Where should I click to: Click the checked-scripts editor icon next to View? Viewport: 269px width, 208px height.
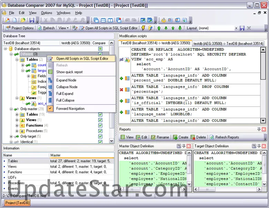click(x=74, y=28)
